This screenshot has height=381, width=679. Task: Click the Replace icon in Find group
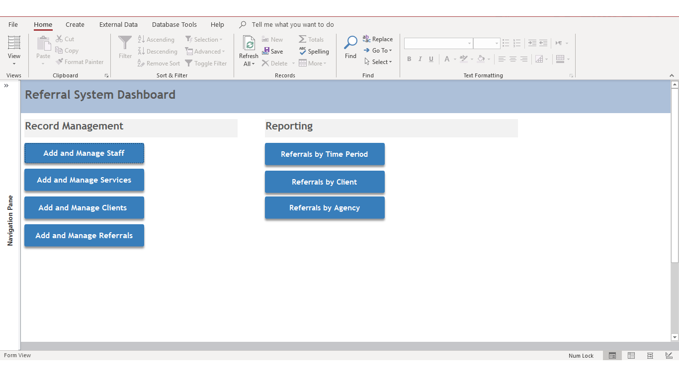[x=367, y=39]
